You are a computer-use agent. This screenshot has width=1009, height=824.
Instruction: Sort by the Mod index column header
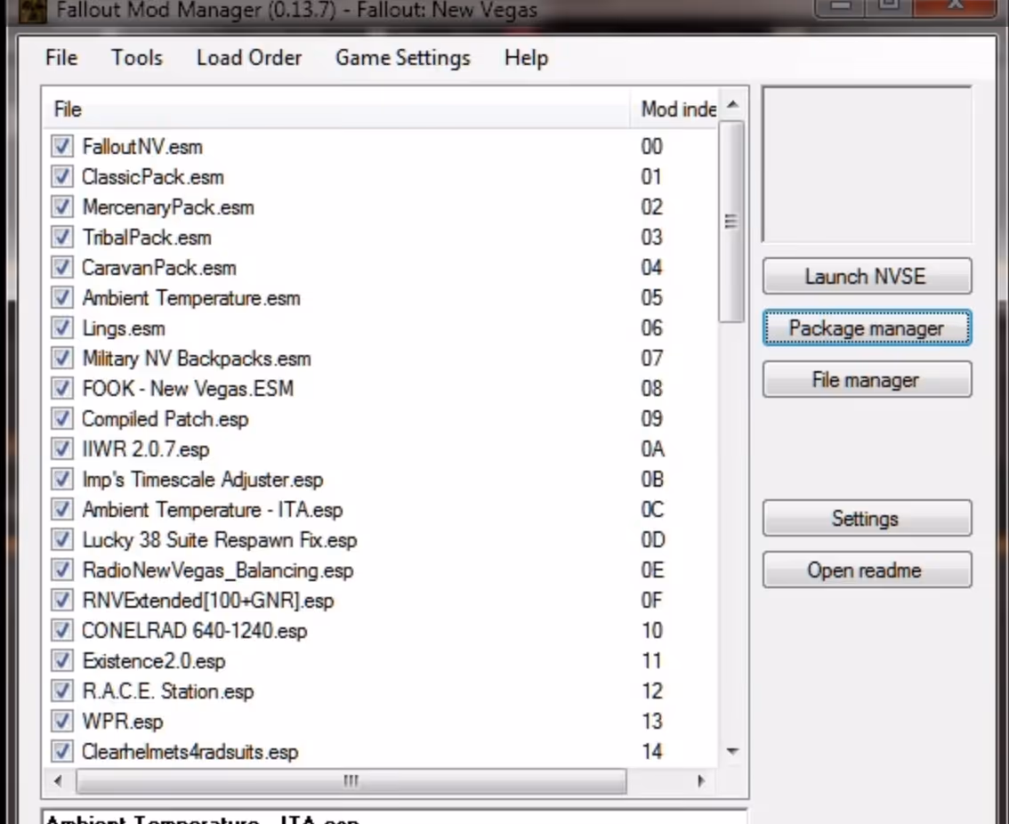[674, 109]
